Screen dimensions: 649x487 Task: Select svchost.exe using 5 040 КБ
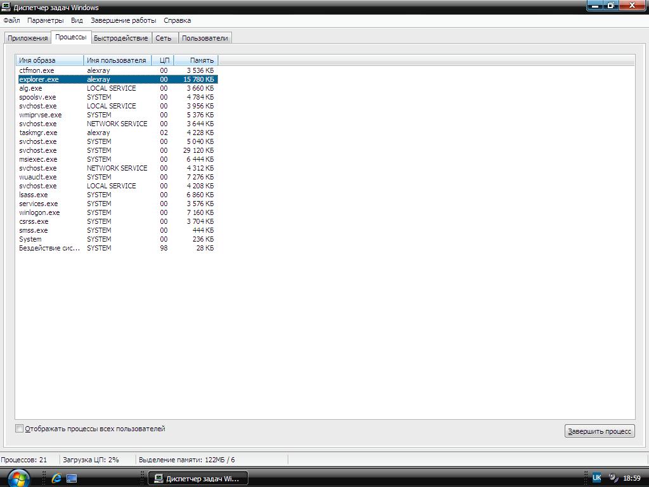(x=117, y=141)
